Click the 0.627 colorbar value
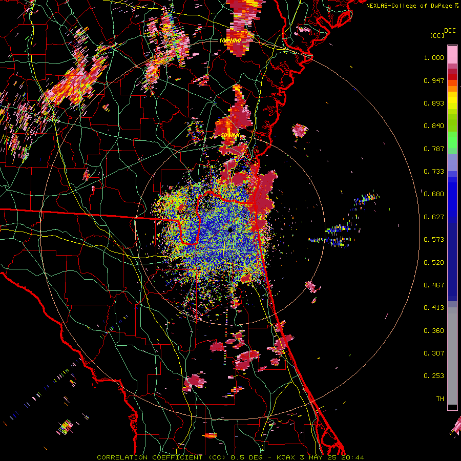This screenshot has width=461, height=461. point(434,217)
